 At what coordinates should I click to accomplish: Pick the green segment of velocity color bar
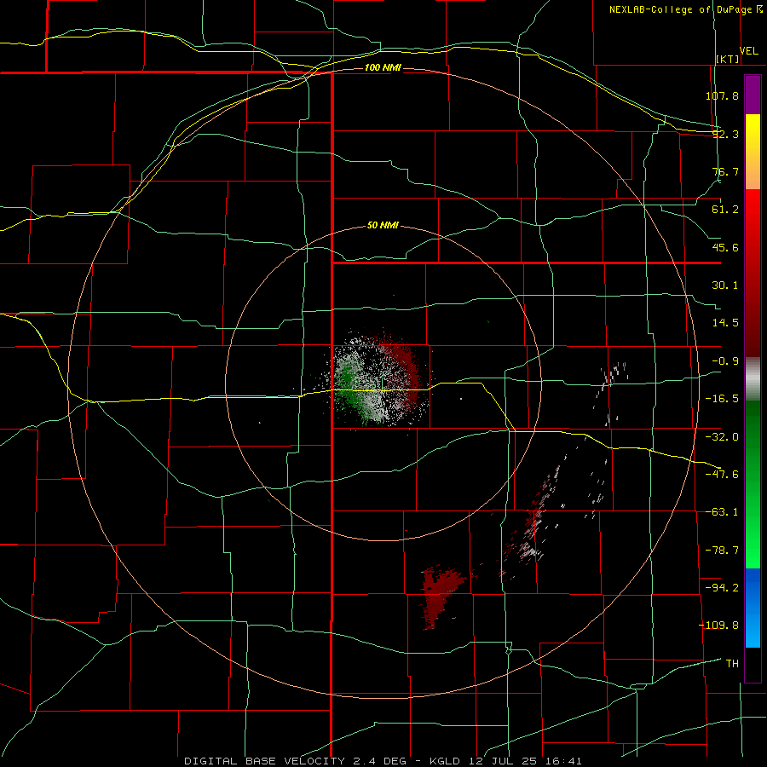pos(753,484)
